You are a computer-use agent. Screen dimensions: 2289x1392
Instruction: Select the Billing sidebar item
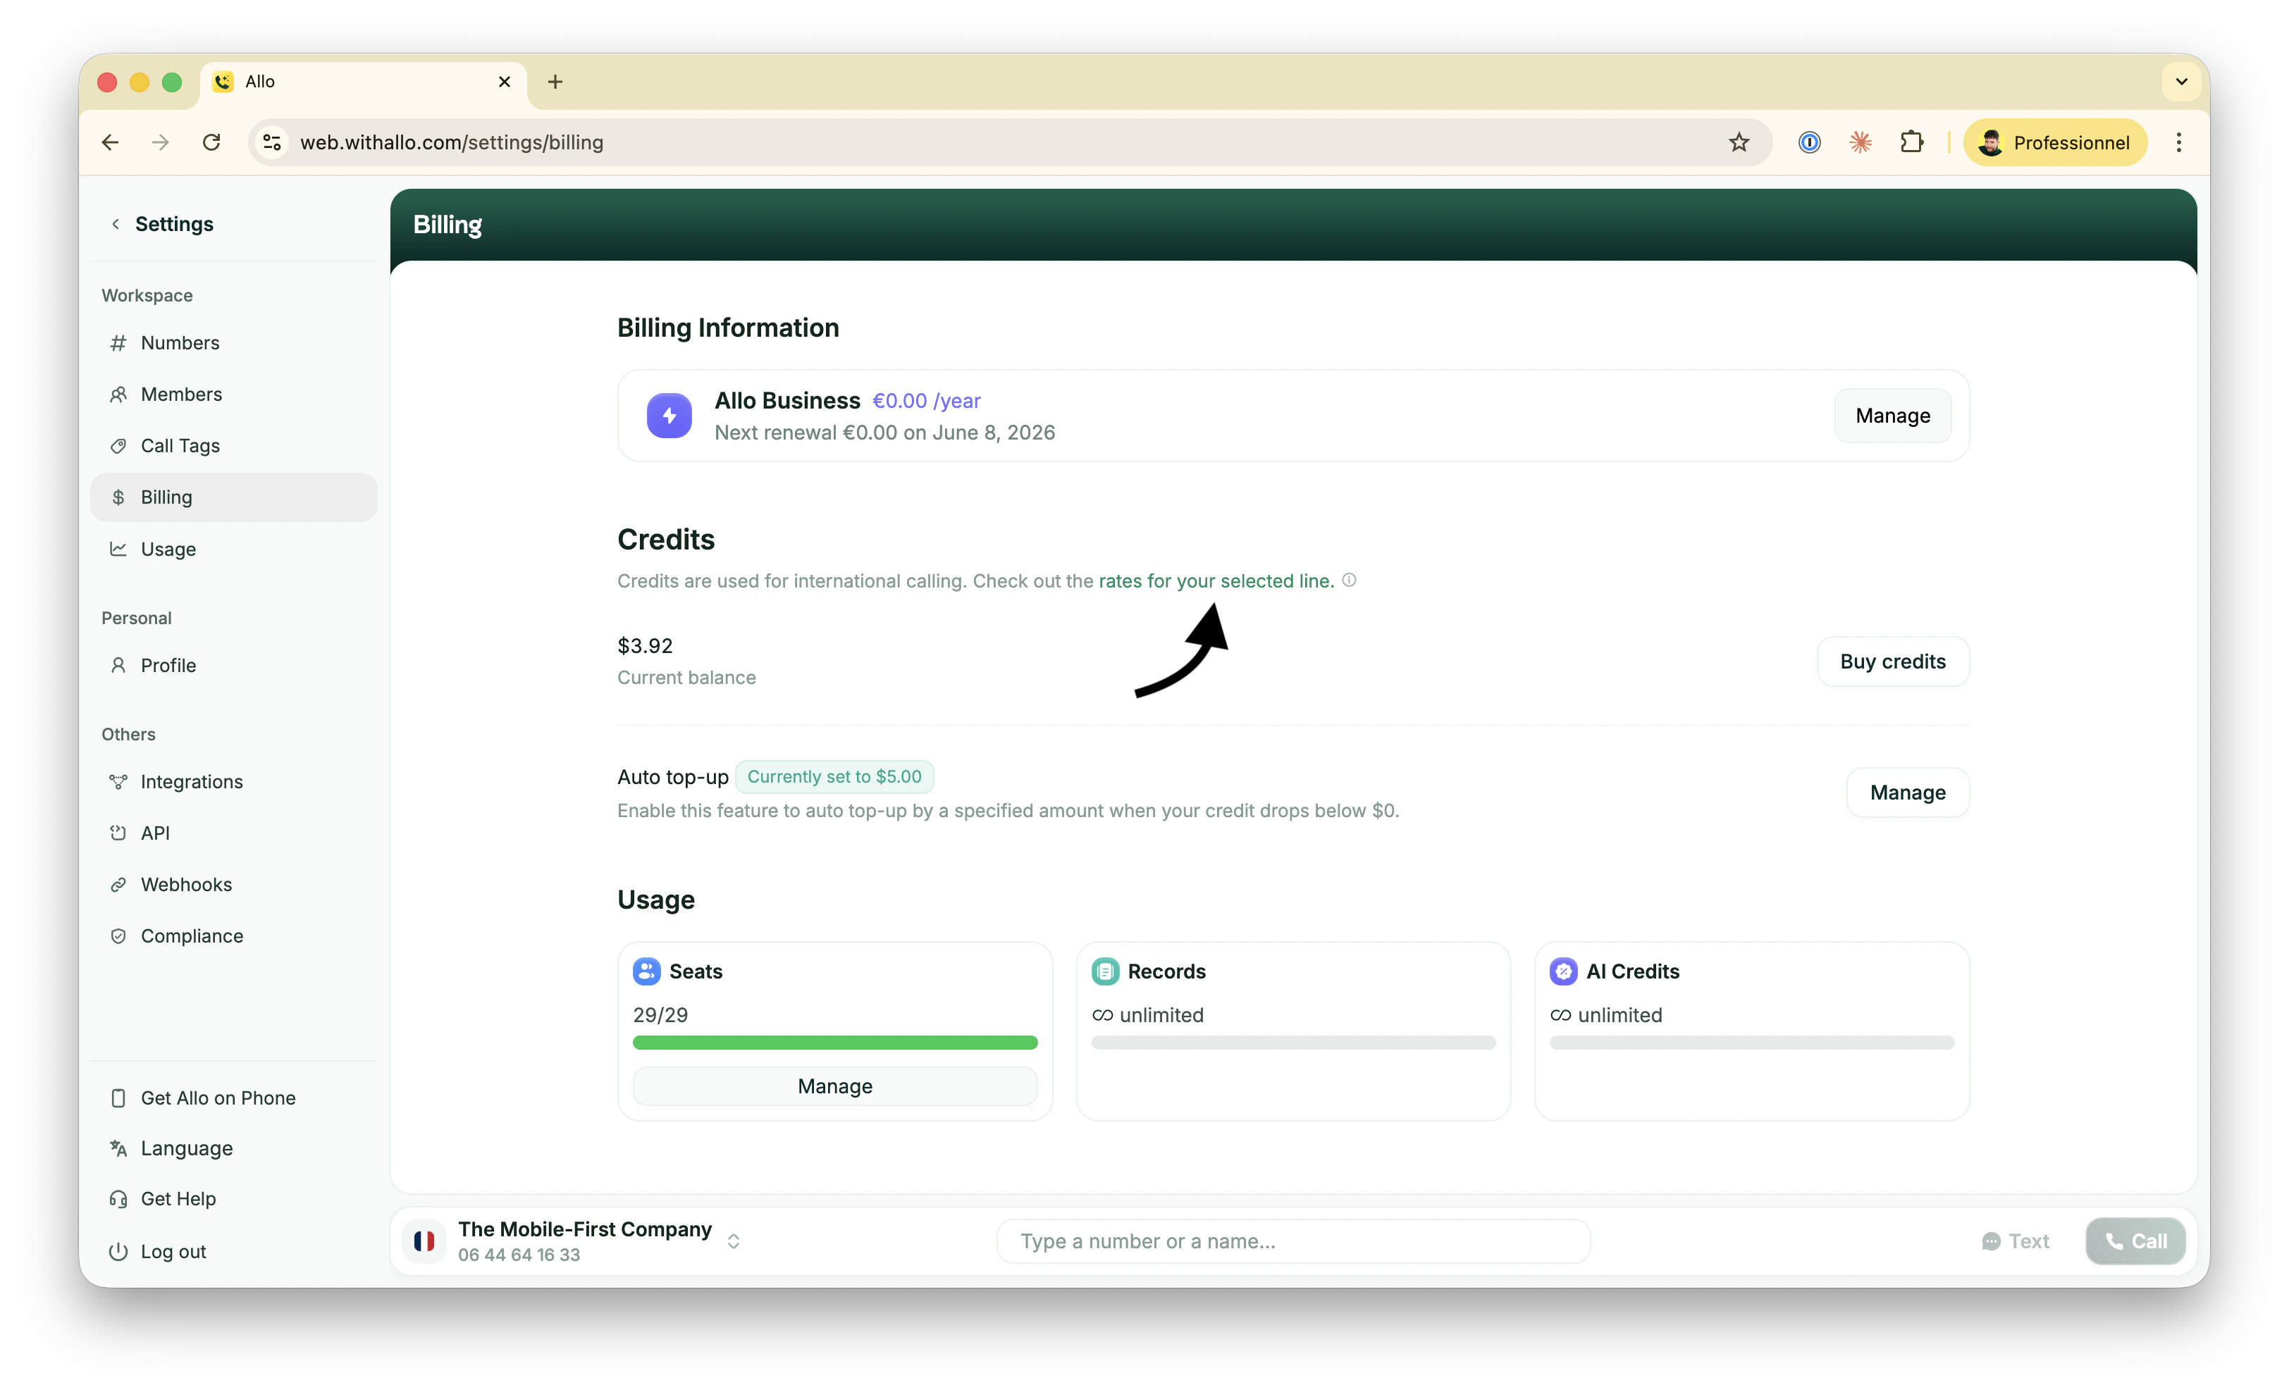233,497
